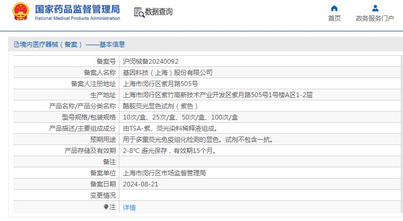403x221 pixels.
Task: Select company name 基因科技（上海）股份有限公司
Action: [167, 73]
